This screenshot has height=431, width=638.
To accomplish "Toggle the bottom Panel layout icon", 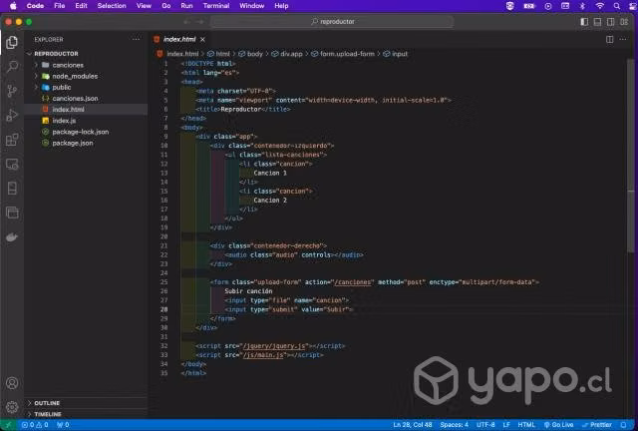I will 597,22.
